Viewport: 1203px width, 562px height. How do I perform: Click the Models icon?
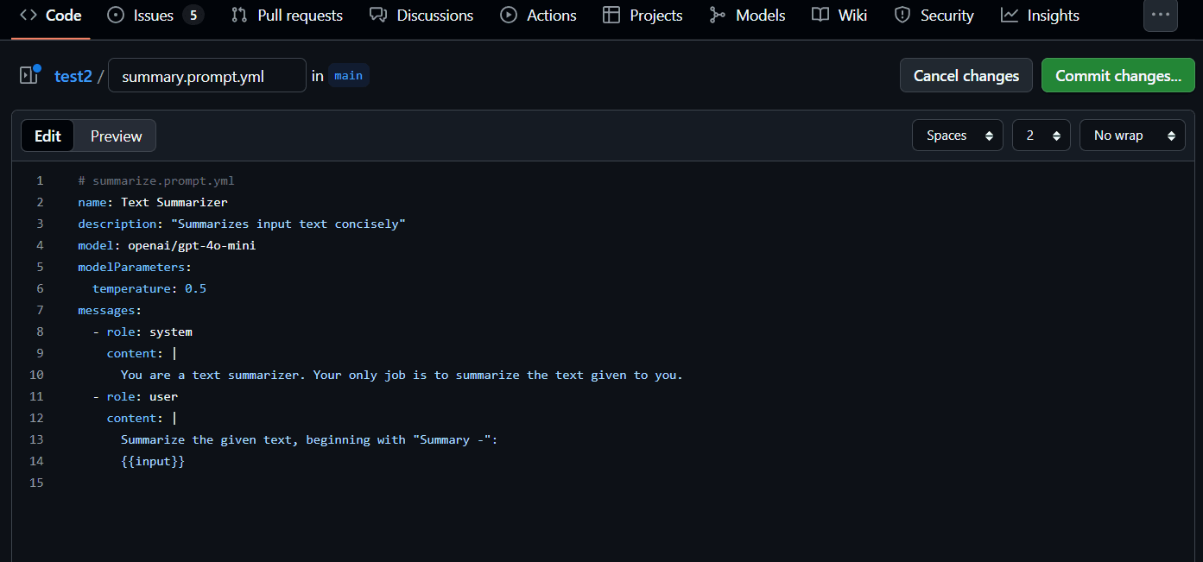(x=717, y=16)
